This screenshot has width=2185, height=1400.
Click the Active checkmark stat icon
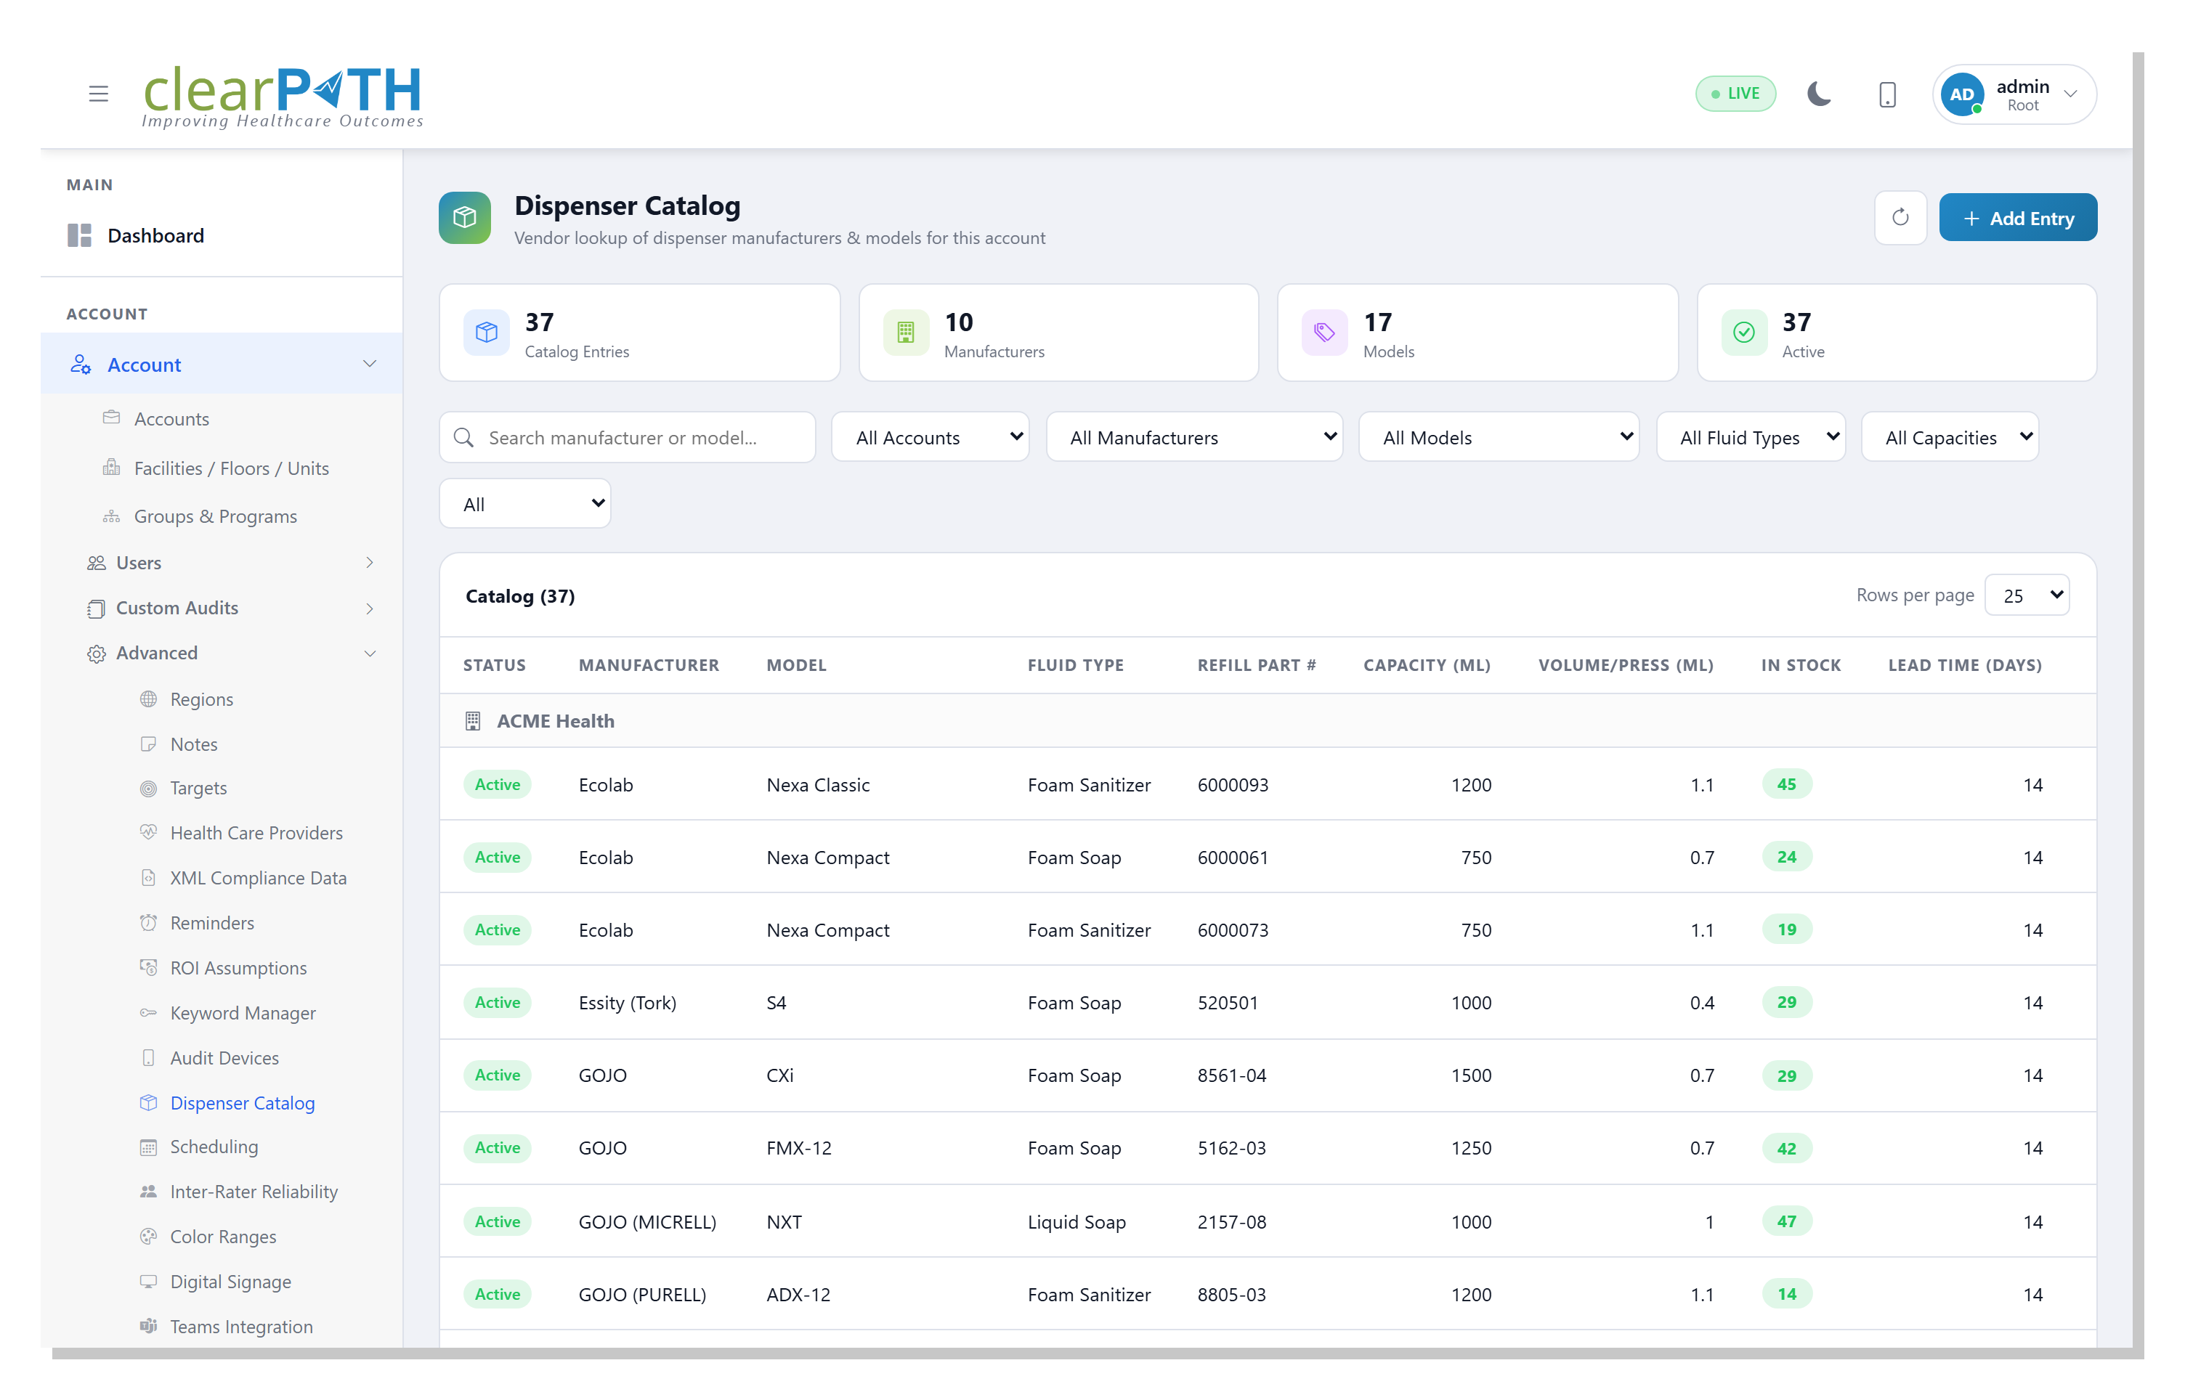pyautogui.click(x=1743, y=332)
